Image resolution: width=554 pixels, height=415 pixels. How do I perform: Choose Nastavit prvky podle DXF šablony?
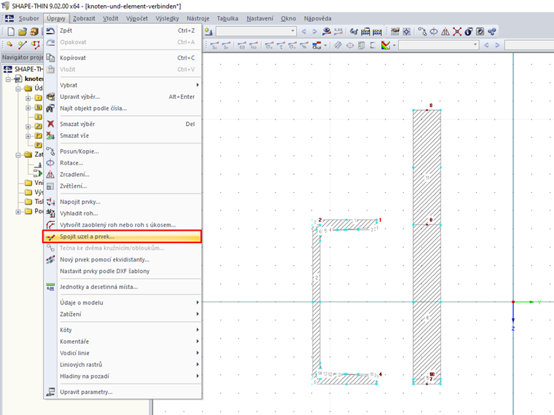tap(122, 271)
